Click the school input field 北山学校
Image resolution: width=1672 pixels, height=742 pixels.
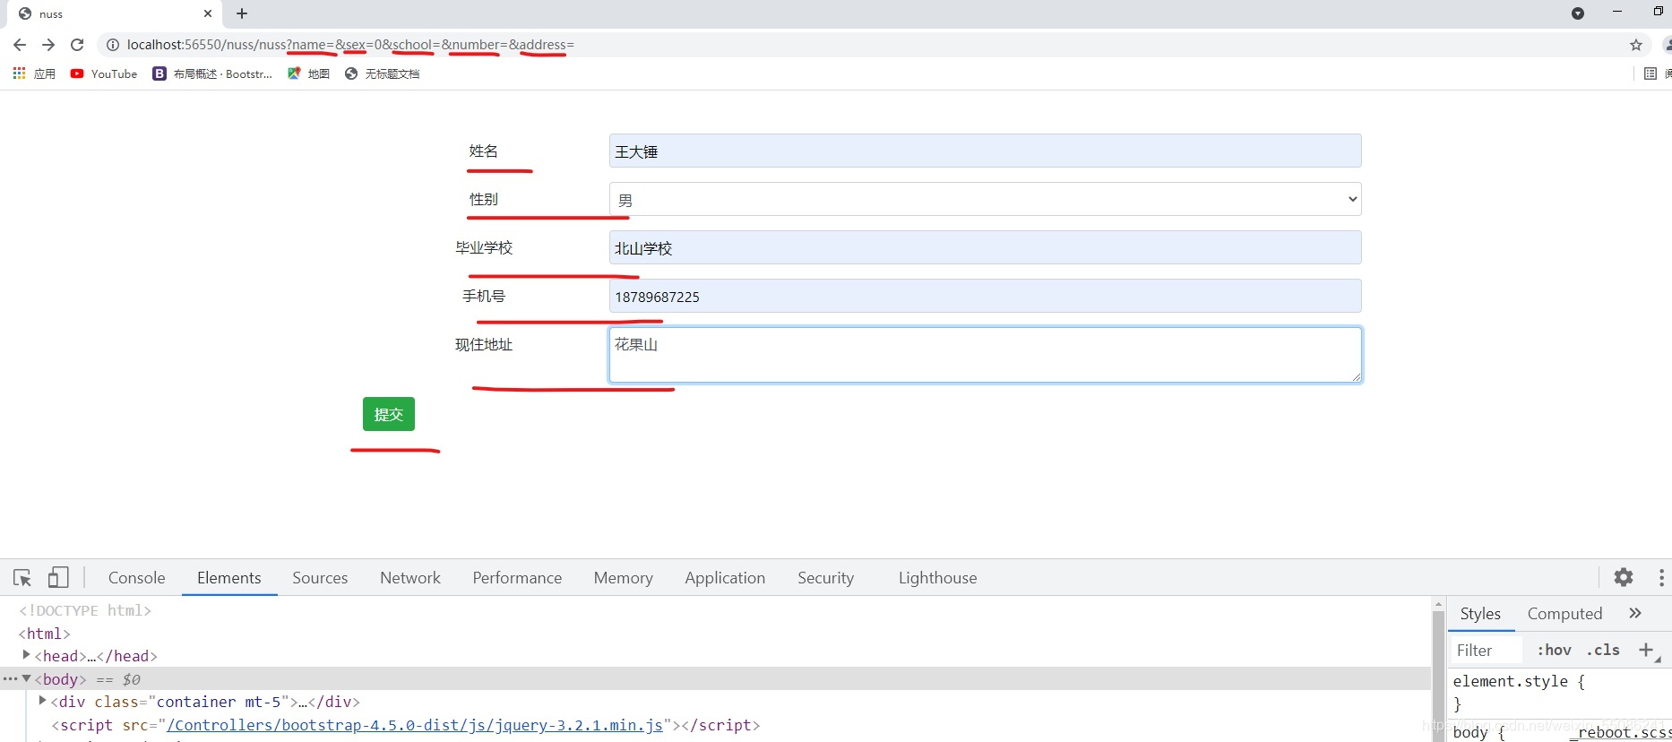click(x=985, y=247)
